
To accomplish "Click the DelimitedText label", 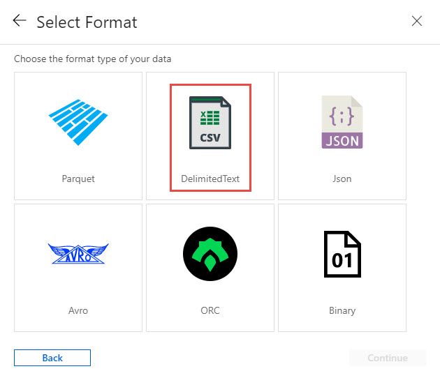I will point(210,179).
